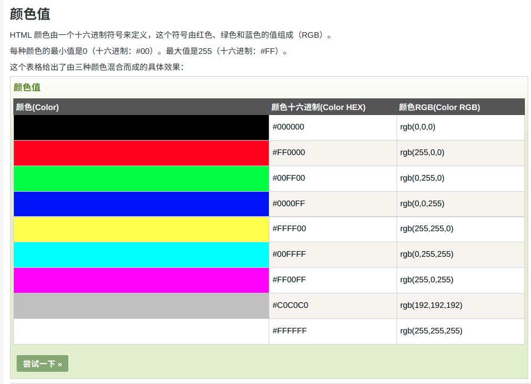Click the rgb(0,0,255) cell
Viewport: 531px width, 384px height.
460,204
